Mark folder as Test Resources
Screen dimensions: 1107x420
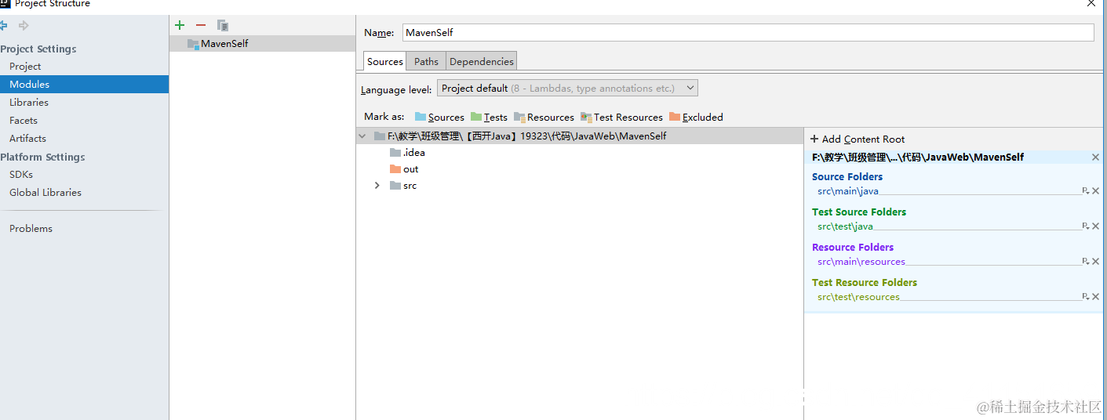(x=621, y=117)
